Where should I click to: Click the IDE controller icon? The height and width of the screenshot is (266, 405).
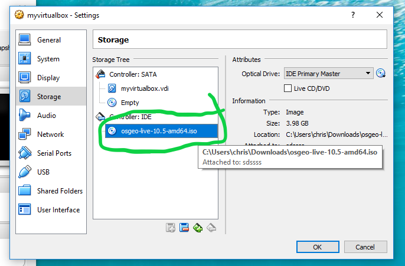(x=100, y=117)
